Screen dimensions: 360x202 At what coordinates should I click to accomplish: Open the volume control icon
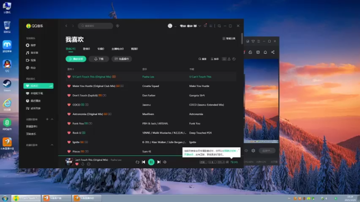coord(165,162)
